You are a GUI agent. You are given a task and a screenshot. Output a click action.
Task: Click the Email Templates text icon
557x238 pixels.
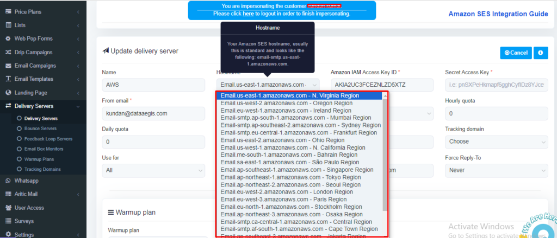click(8, 79)
